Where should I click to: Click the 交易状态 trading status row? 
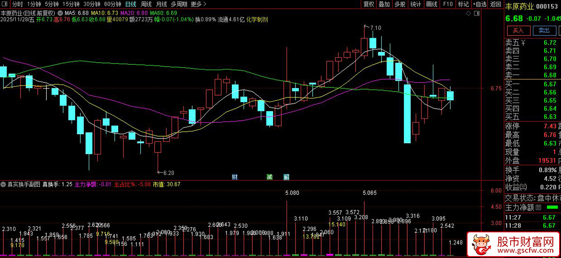[533, 197]
